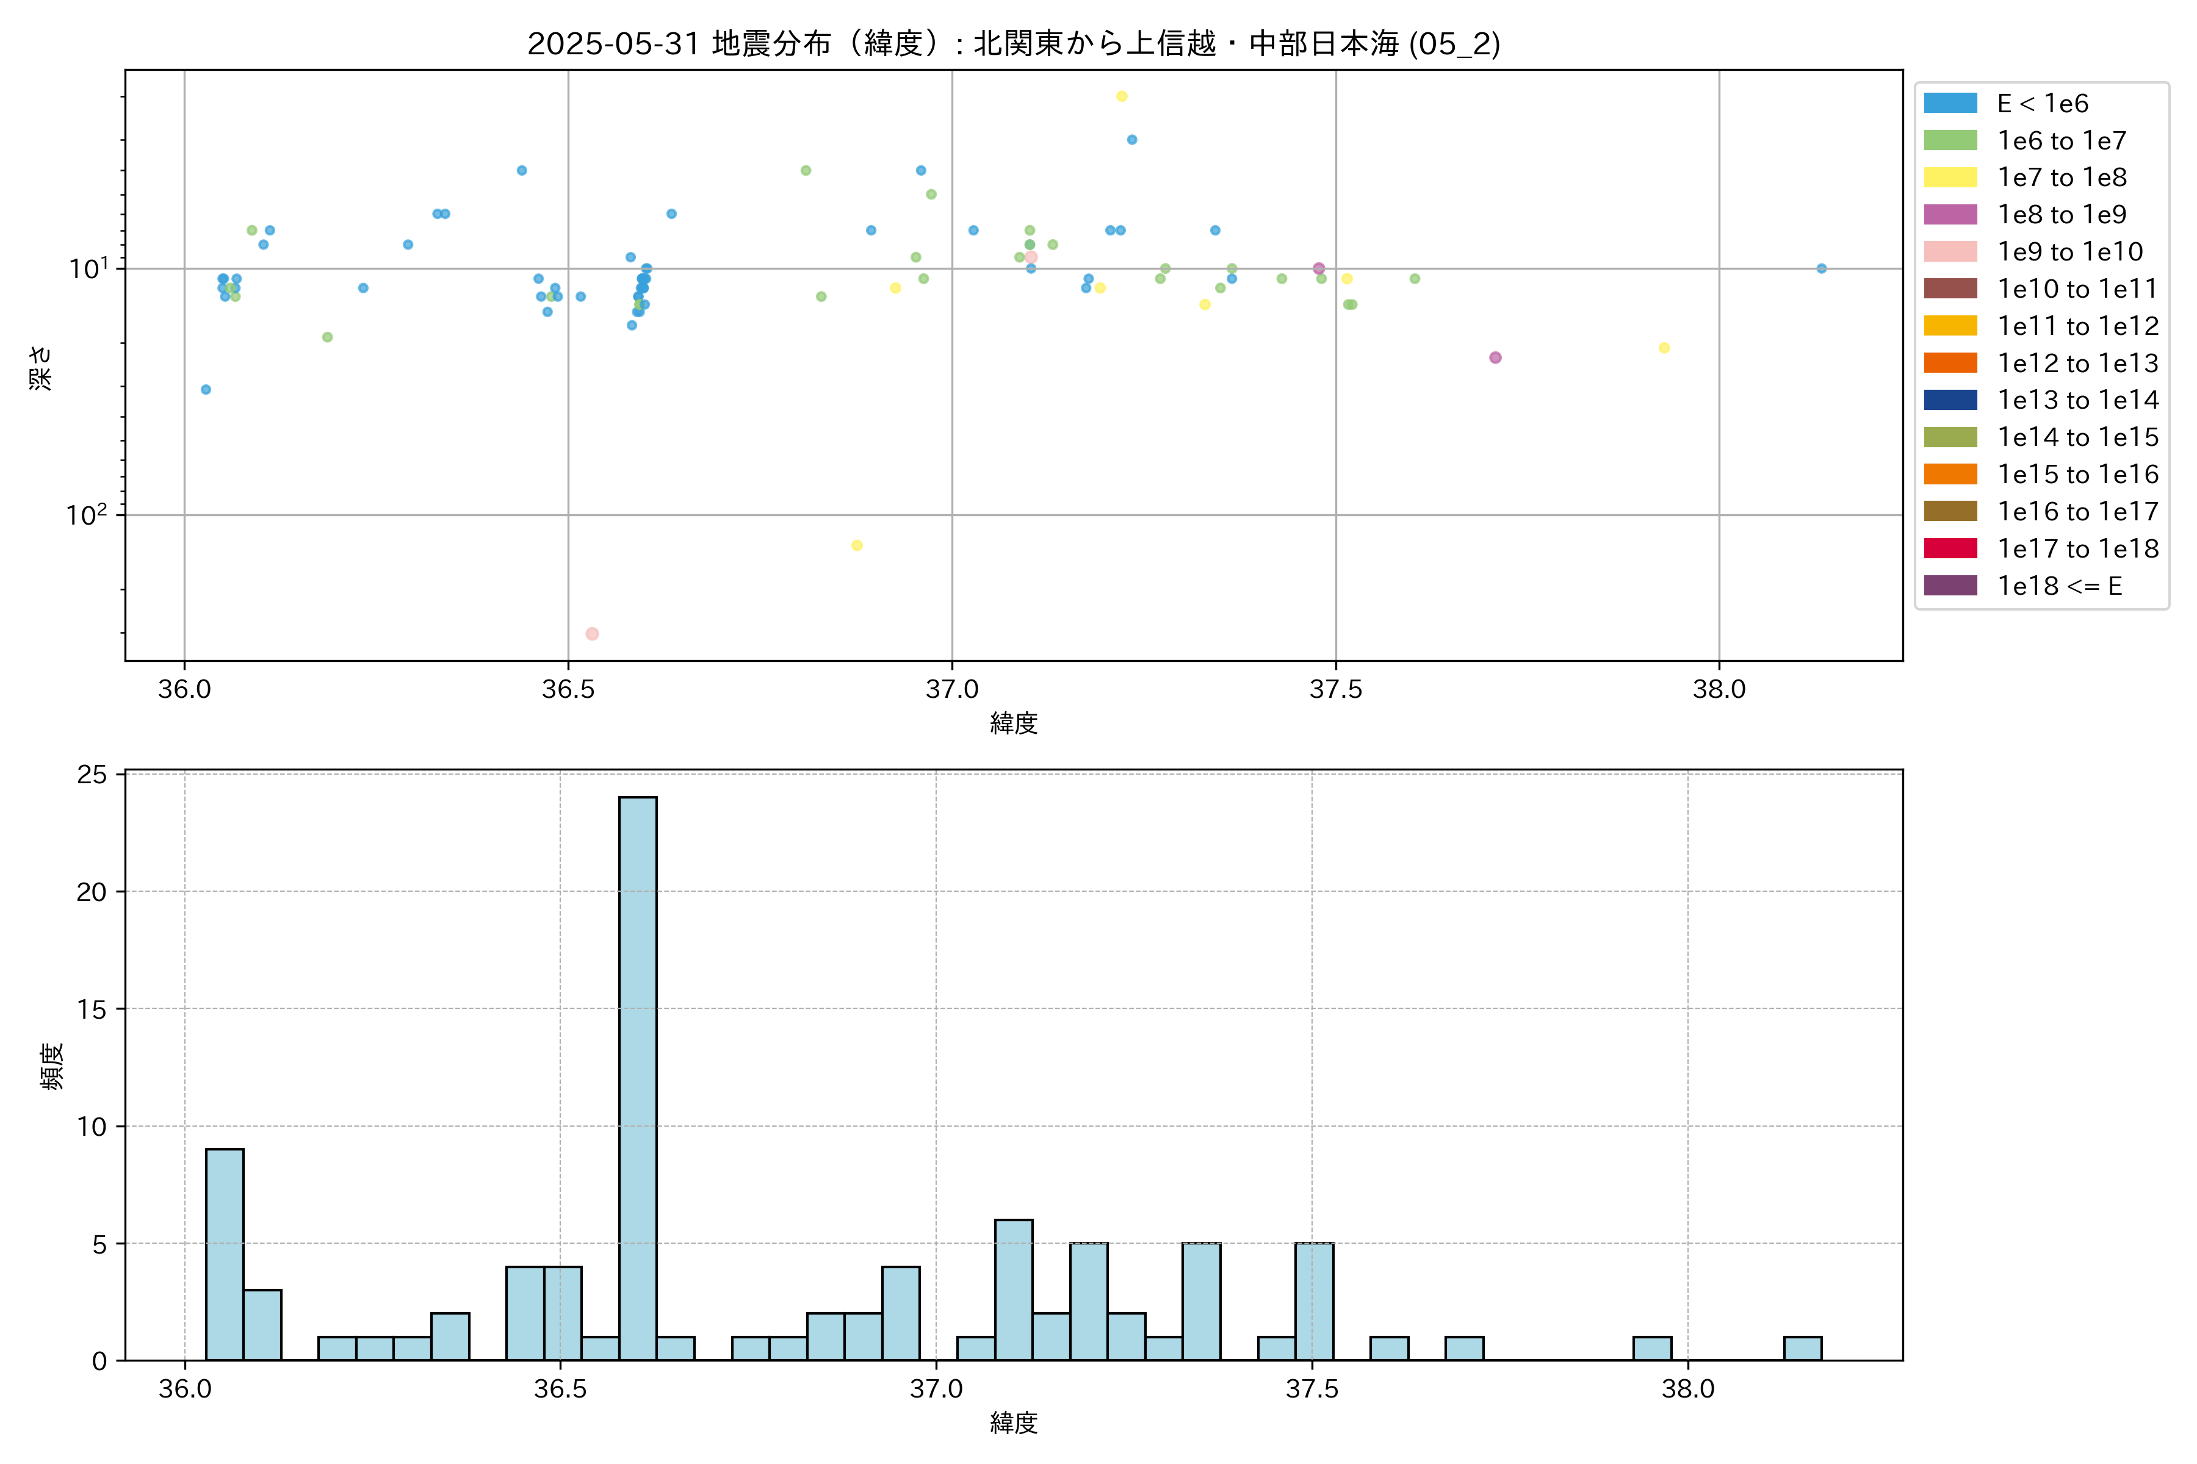Click the chart title text
This screenshot has height=1464, width=2197.
1014,44
